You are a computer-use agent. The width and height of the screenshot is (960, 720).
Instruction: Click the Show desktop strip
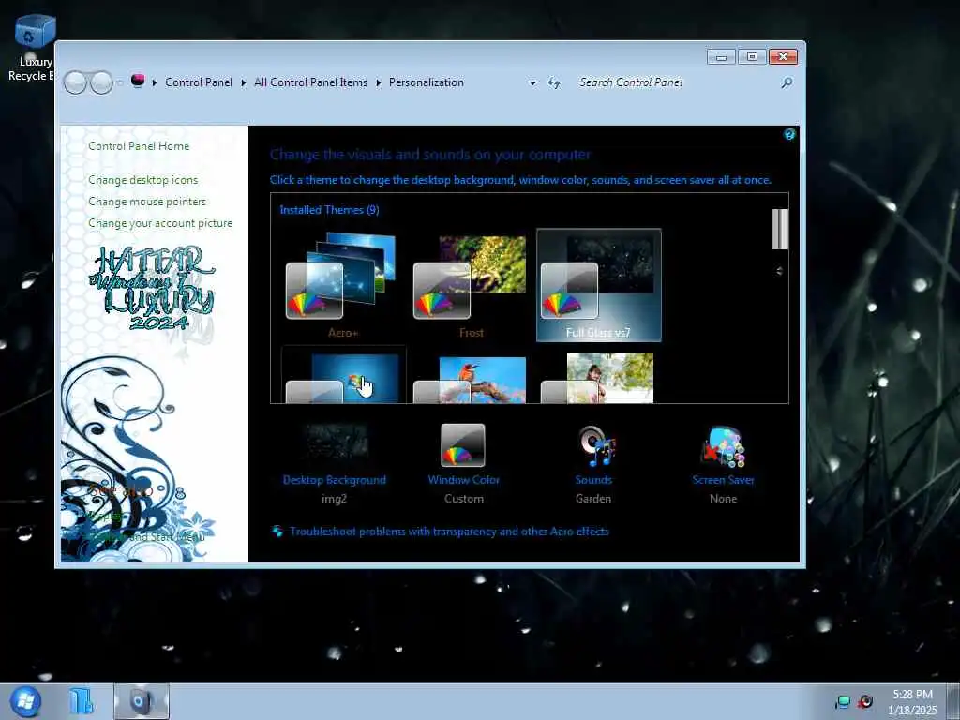[x=953, y=701]
